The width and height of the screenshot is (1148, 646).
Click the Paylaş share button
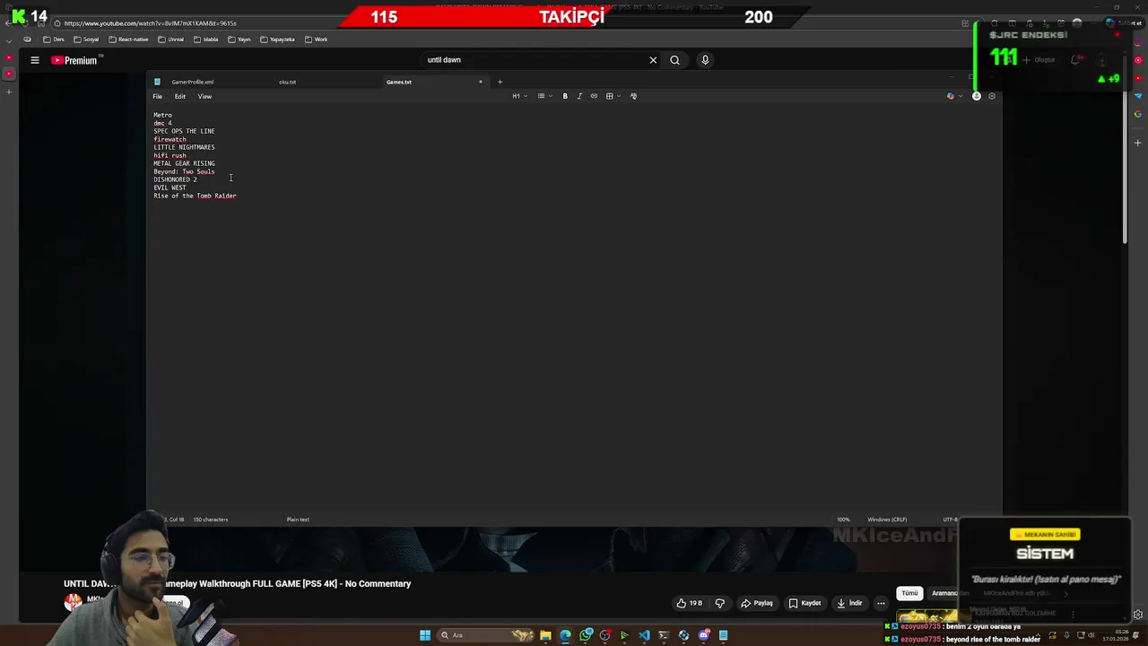pos(756,603)
